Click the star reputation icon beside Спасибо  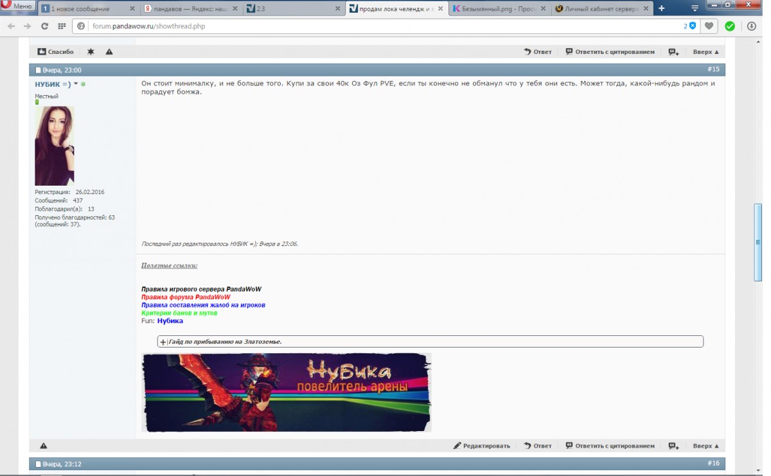point(91,51)
